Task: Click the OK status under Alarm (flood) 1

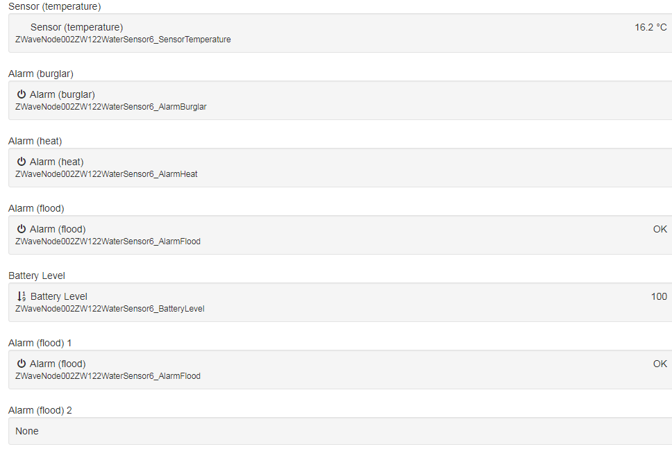Action: 660,364
